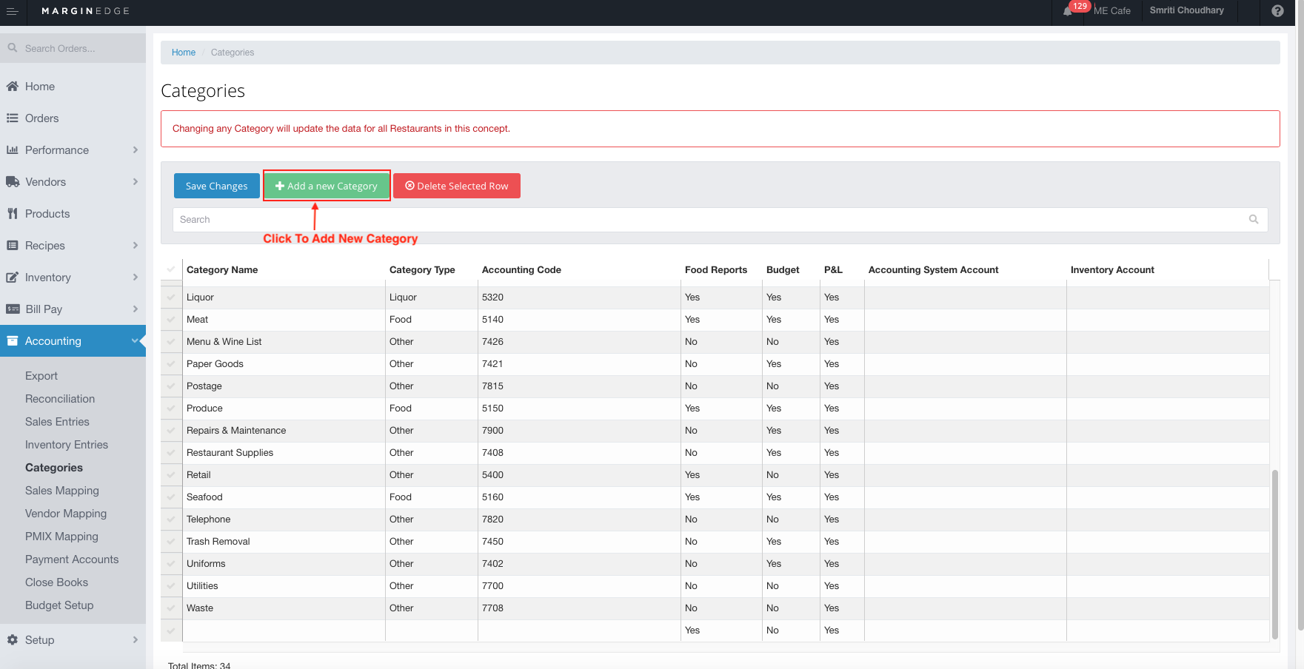Go to Inventory Entries
The height and width of the screenshot is (669, 1304).
point(67,445)
